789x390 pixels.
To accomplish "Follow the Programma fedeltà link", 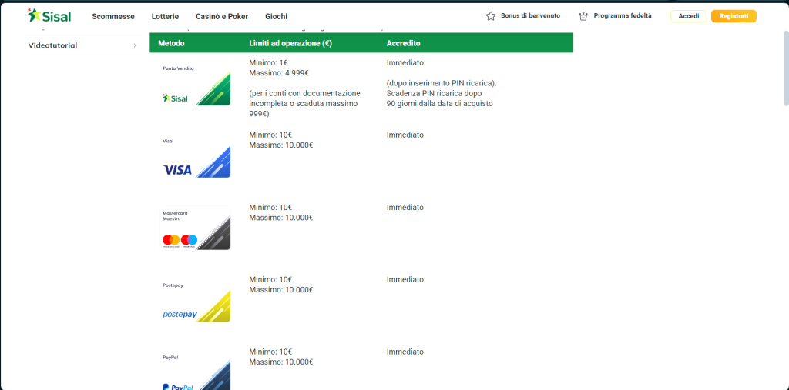I will coord(623,16).
